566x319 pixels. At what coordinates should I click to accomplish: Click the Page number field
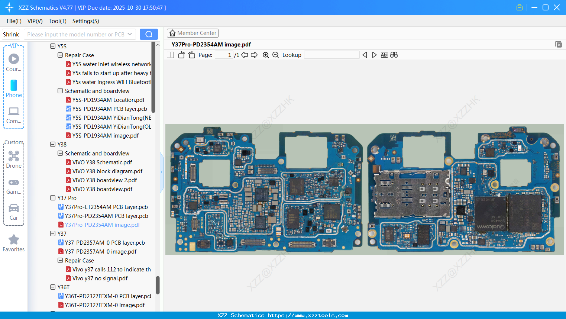pyautogui.click(x=224, y=55)
